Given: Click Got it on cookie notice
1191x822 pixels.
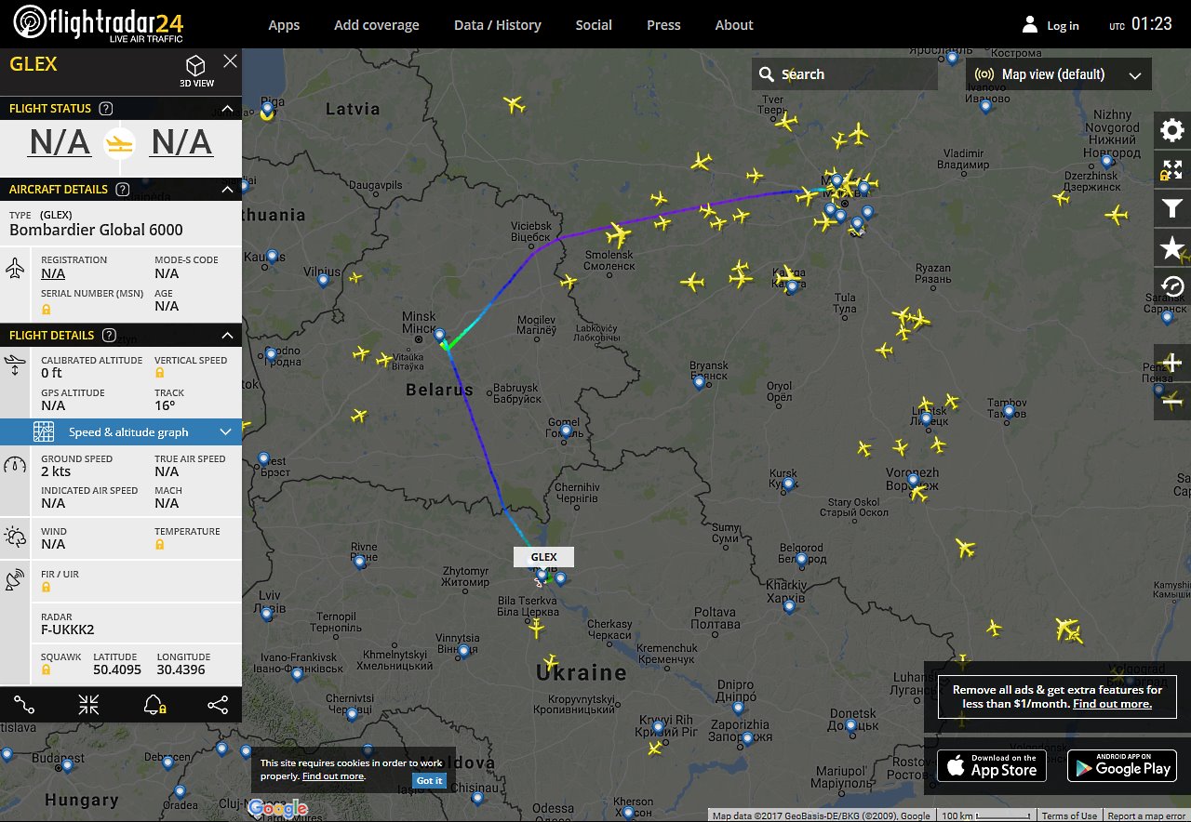Looking at the screenshot, I should point(429,781).
